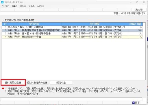
Task: Select row 扶養控除等申告書(年末調整確認用)
Action: [x=72, y=30]
